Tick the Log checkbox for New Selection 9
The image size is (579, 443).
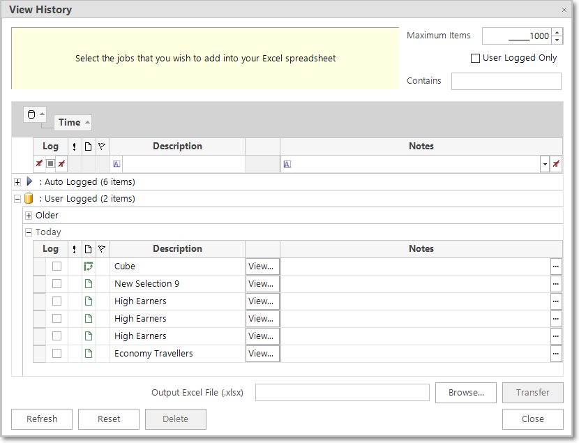click(57, 283)
